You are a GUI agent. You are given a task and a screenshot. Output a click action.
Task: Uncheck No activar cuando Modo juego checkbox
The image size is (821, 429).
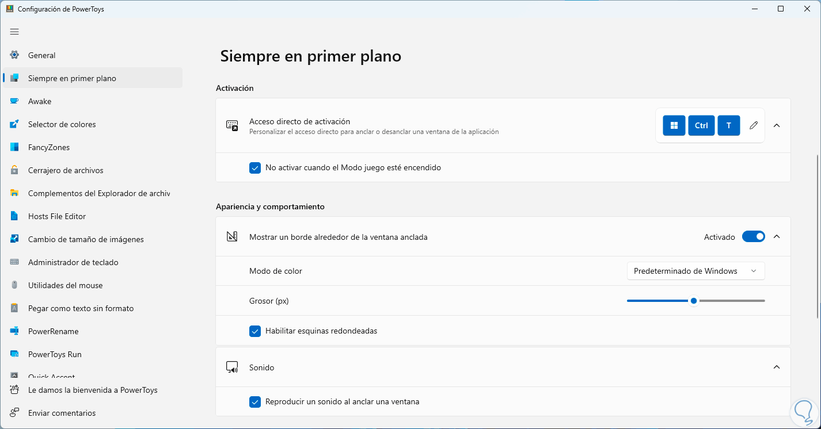tap(255, 168)
